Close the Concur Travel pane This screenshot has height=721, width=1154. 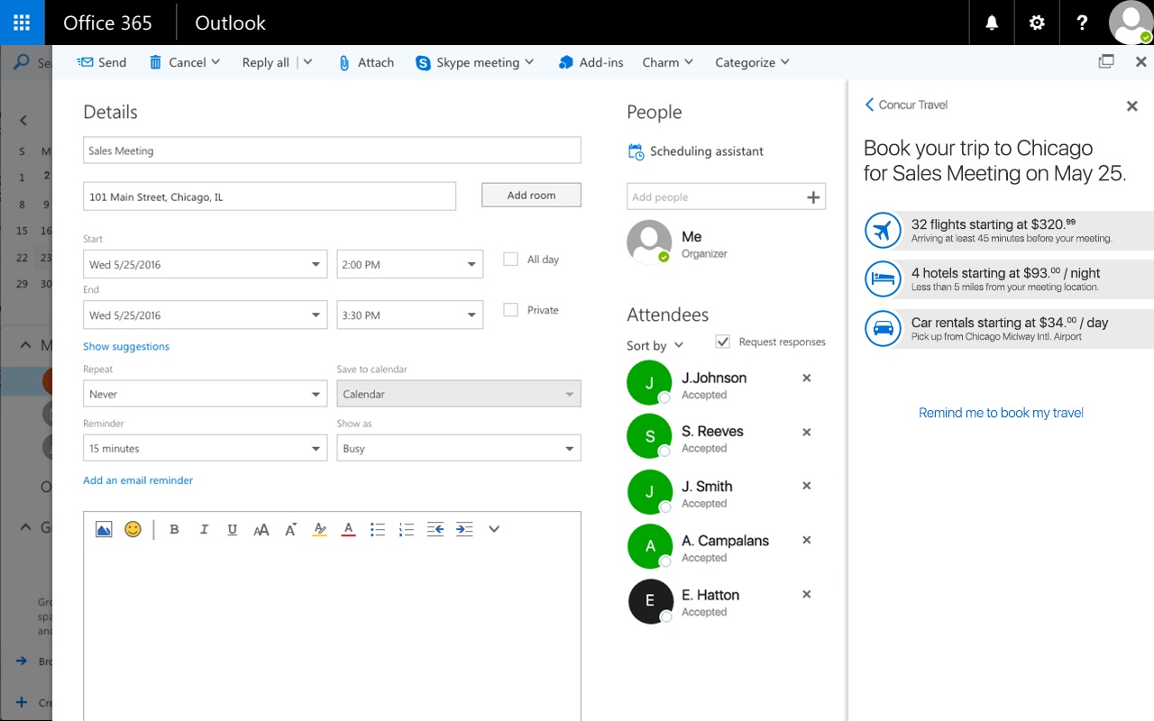pyautogui.click(x=1132, y=106)
